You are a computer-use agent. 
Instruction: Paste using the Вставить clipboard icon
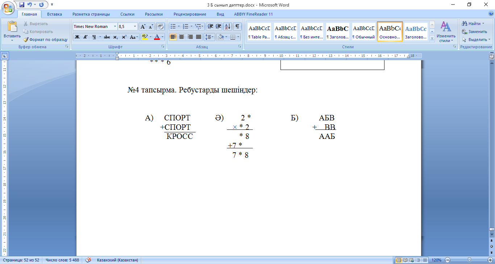click(12, 26)
